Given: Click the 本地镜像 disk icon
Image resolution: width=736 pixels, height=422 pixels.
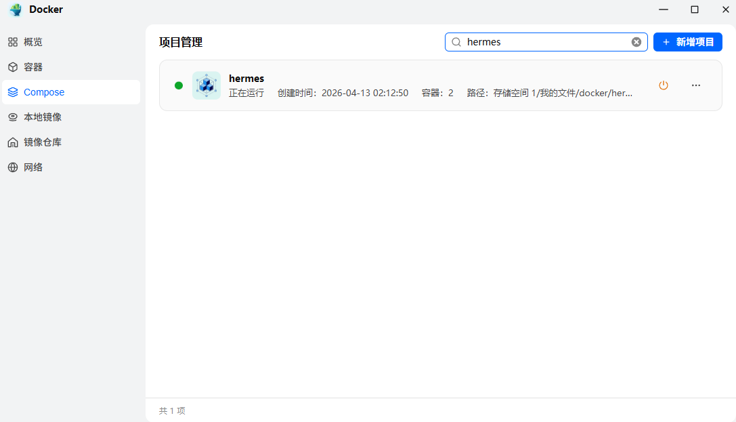Looking at the screenshot, I should (13, 117).
